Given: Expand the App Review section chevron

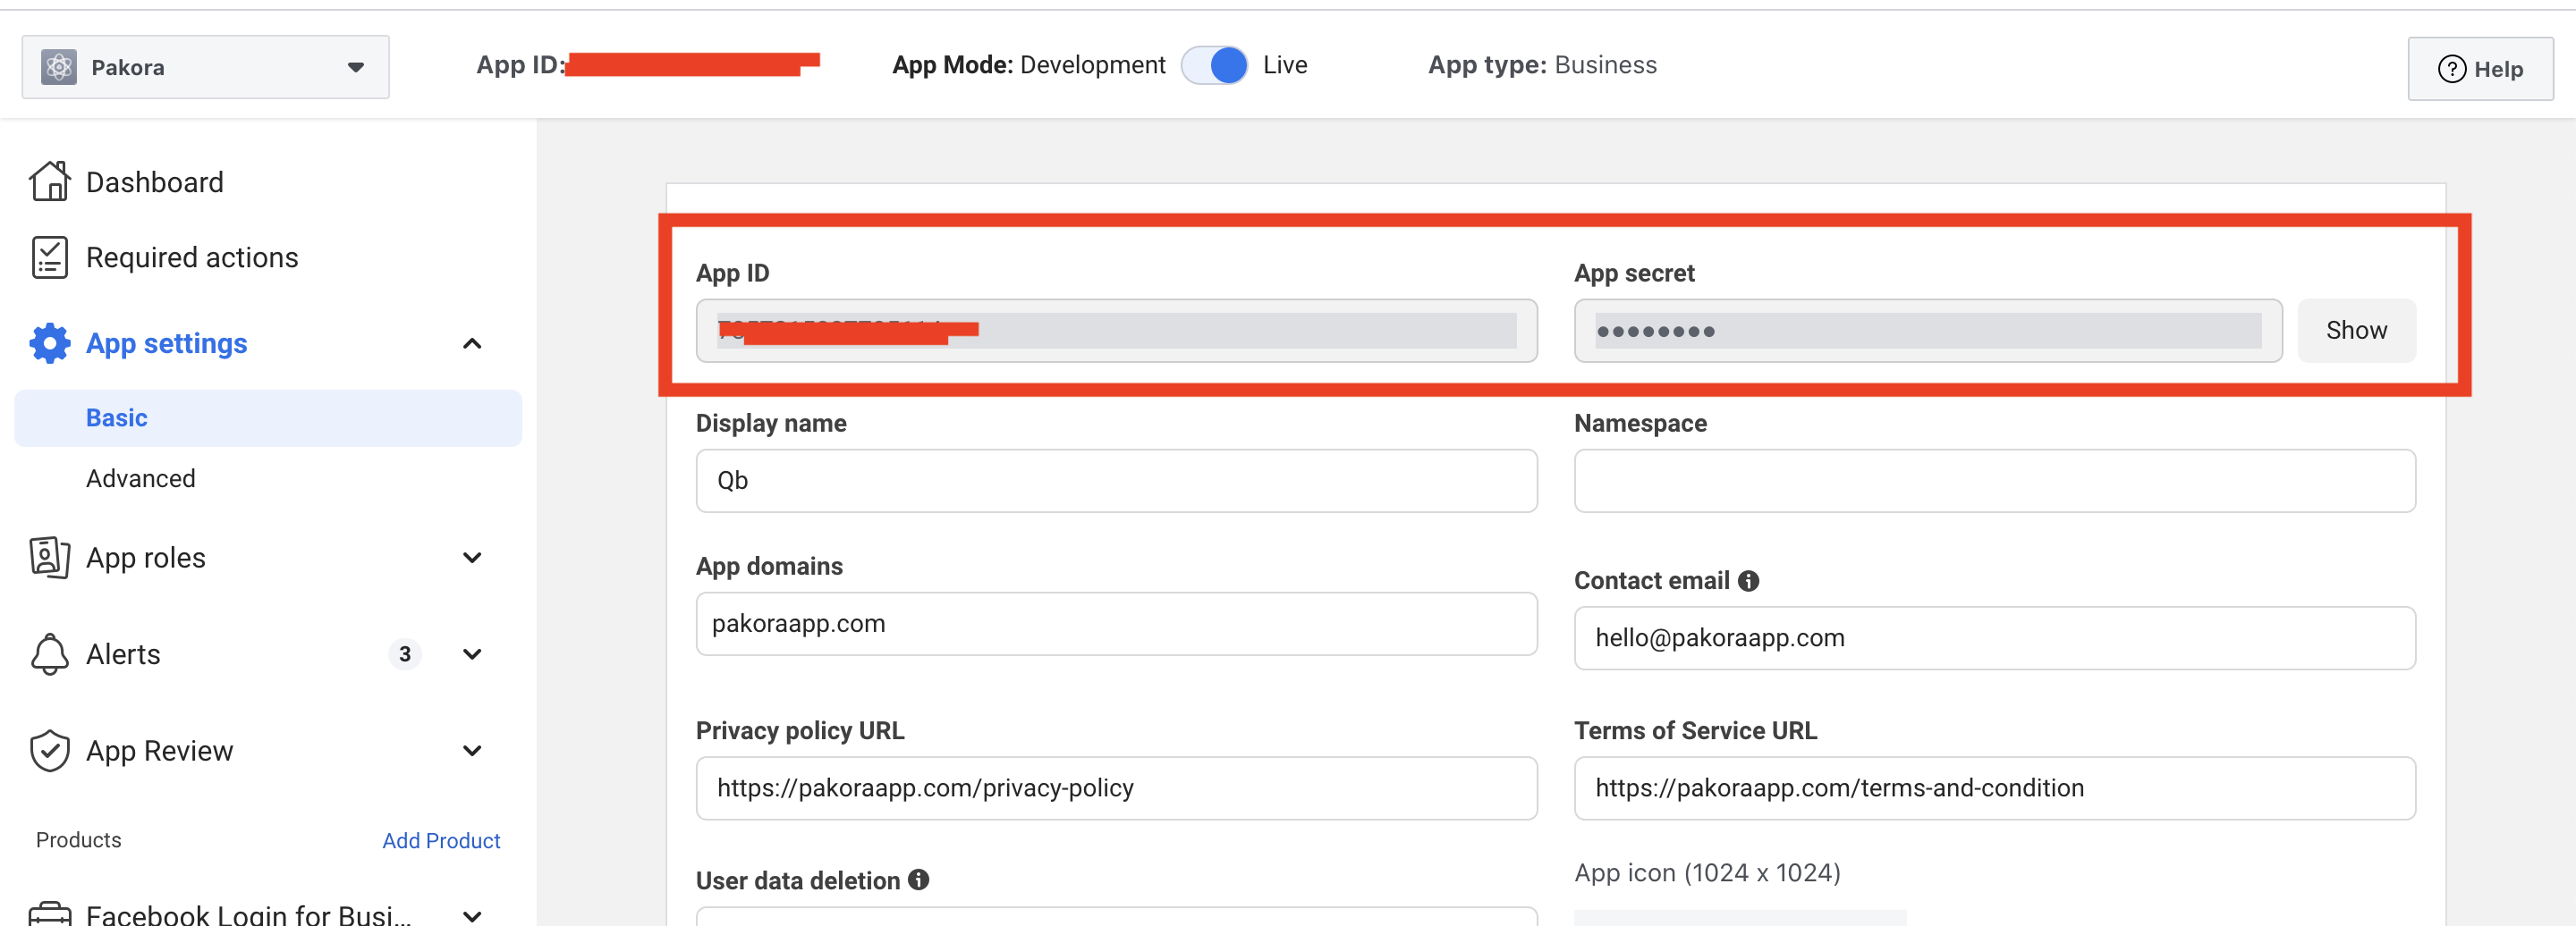Looking at the screenshot, I should [472, 751].
